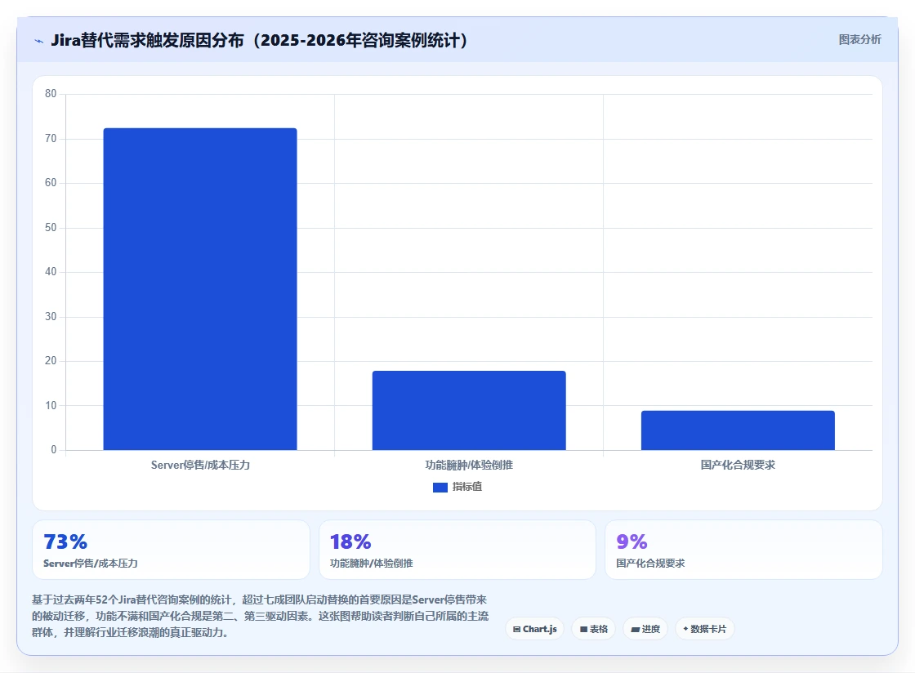Click card caption 功能臃肿/体验倒推 under 18%
Viewport: 915px width, 673px height.
point(371,564)
